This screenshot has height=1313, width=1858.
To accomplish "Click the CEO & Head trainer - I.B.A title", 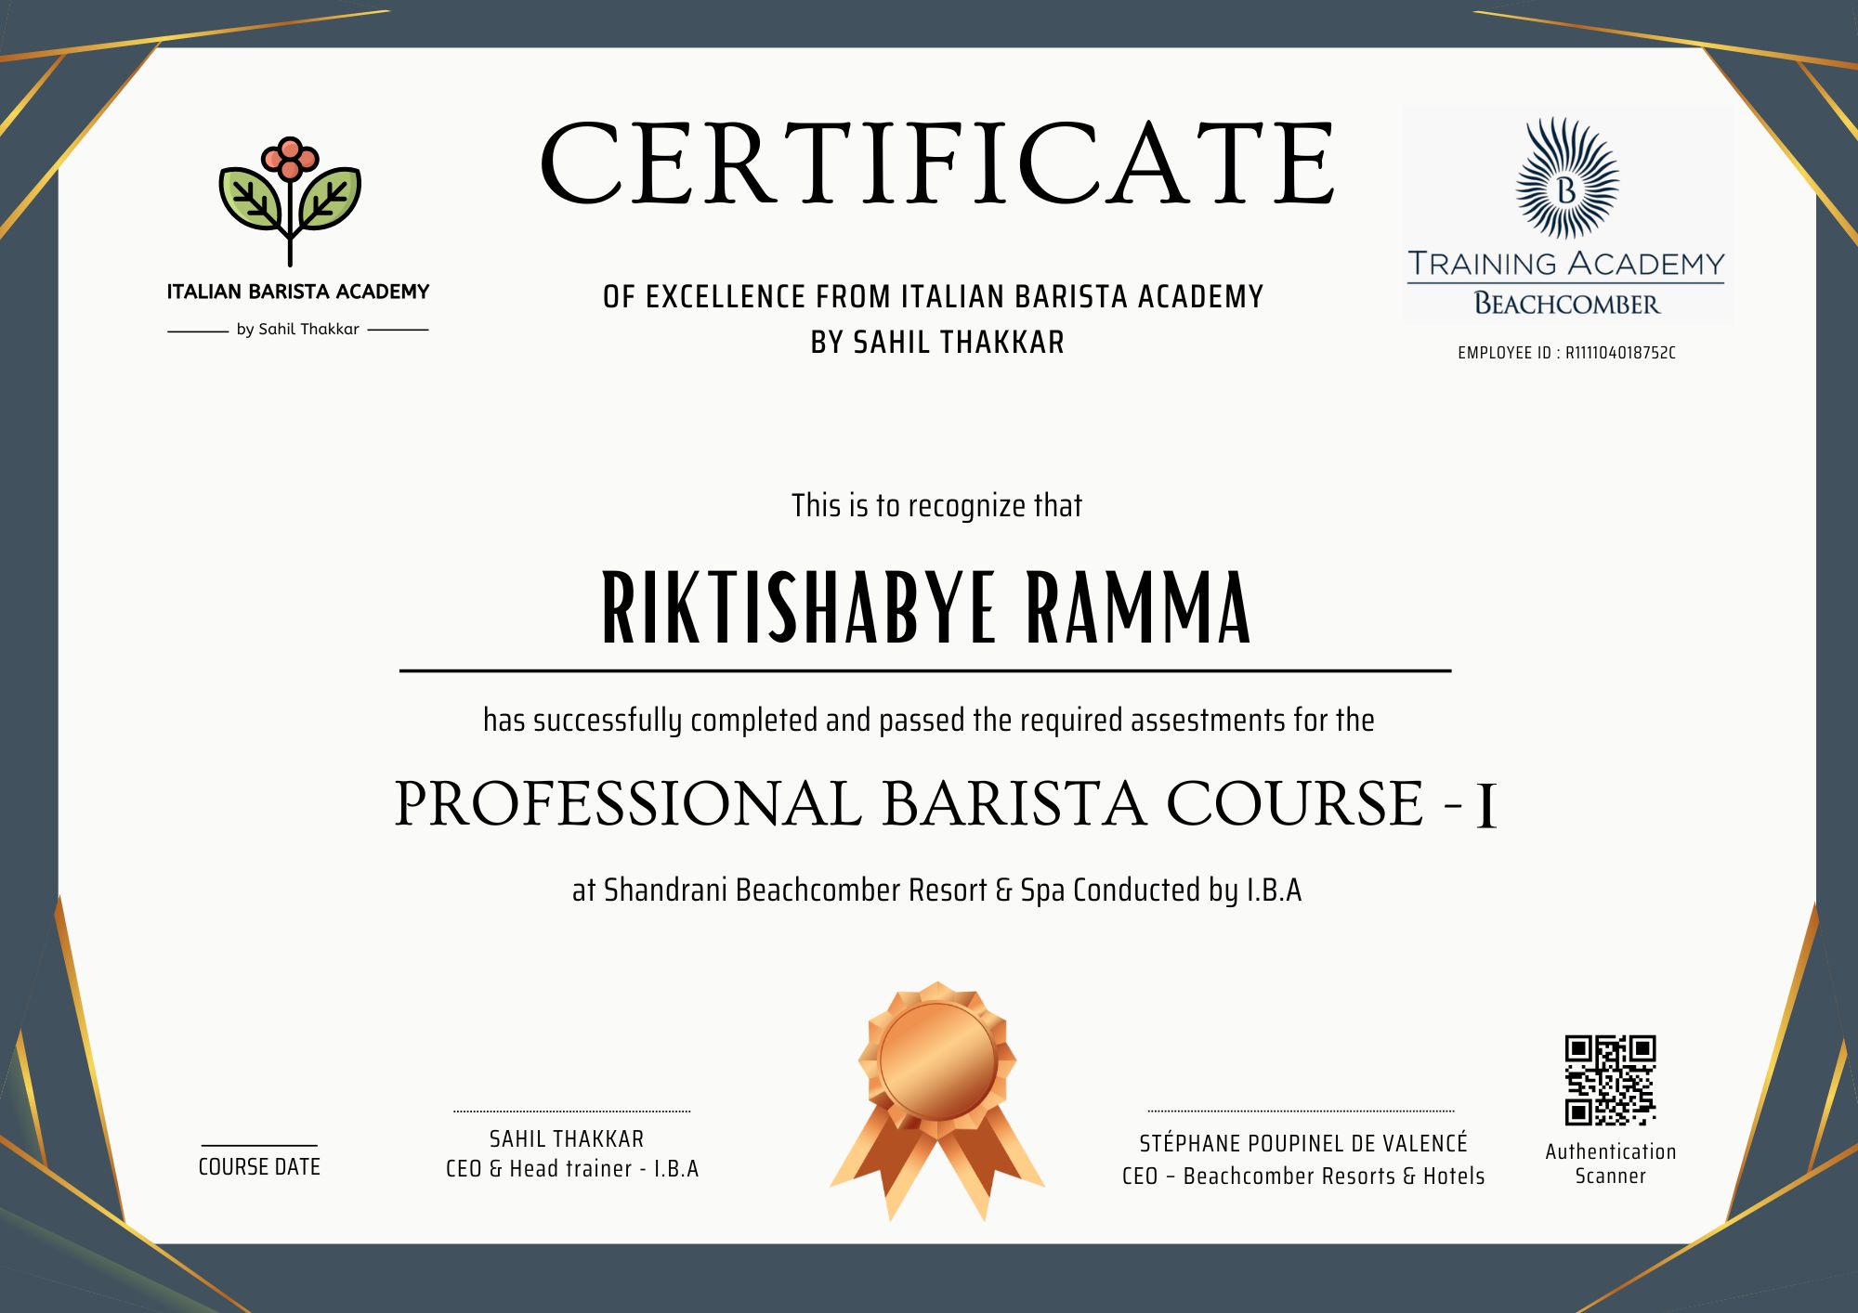I will [572, 1169].
